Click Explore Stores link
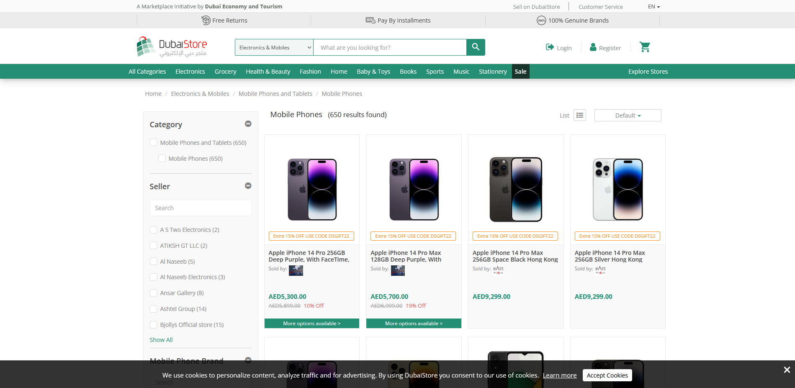 (x=648, y=72)
